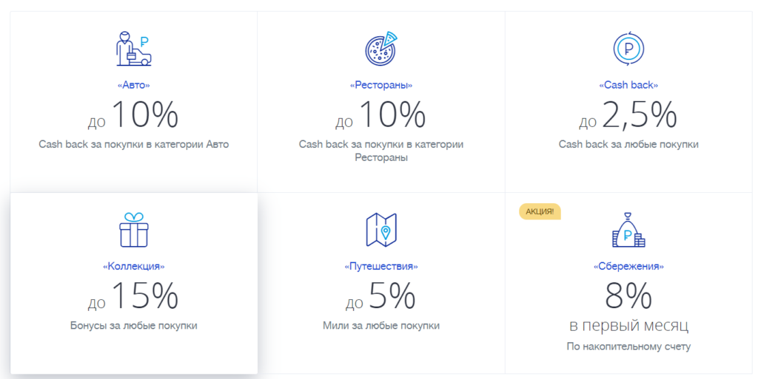Click the 8% savings rate figure

pyautogui.click(x=628, y=296)
